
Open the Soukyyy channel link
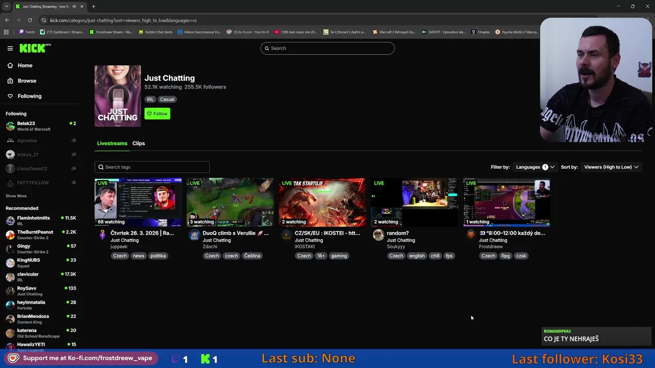396,246
